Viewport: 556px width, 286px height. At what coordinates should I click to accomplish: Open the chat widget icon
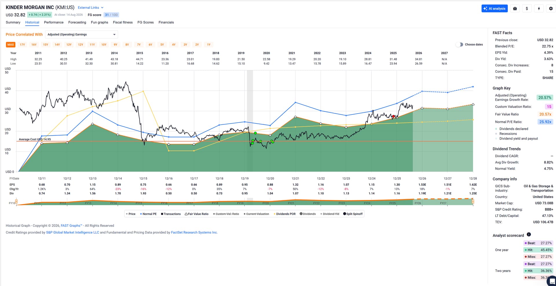point(552,281)
